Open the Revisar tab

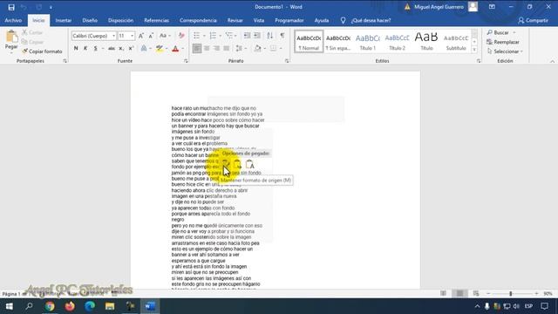click(235, 20)
